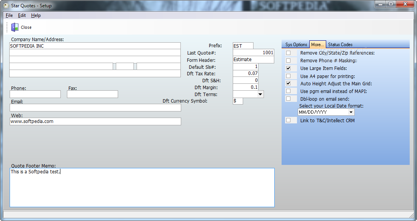Image resolution: width=417 pixels, height=221 pixels.
Task: Open the File menu
Action: [x=9, y=15]
